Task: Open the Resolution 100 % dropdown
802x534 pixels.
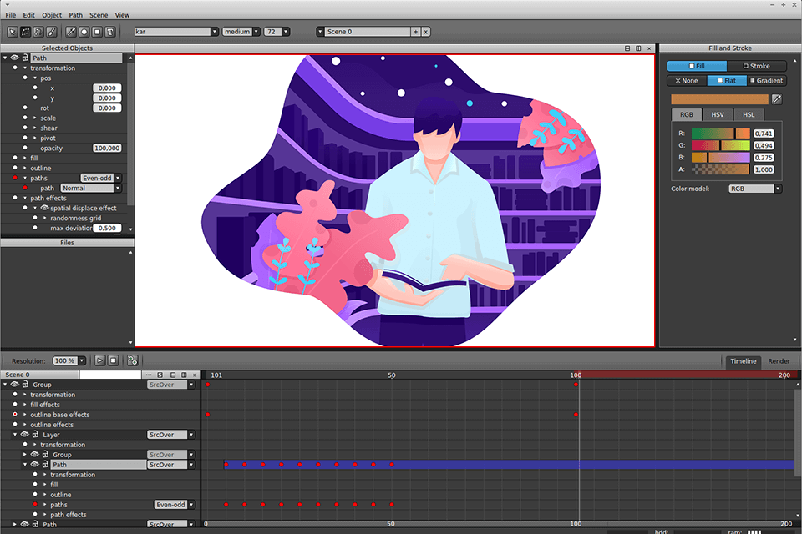Action: coord(82,360)
